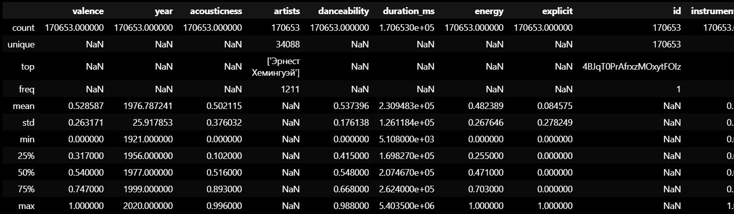Click the unique row label

[21, 44]
